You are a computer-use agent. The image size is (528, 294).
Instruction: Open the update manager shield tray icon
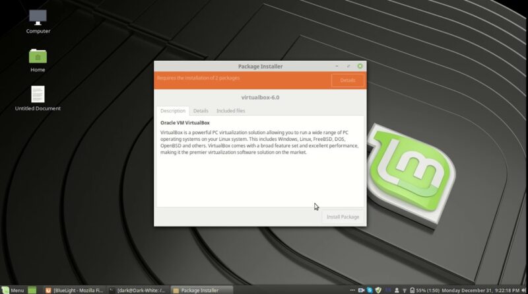[378, 290]
